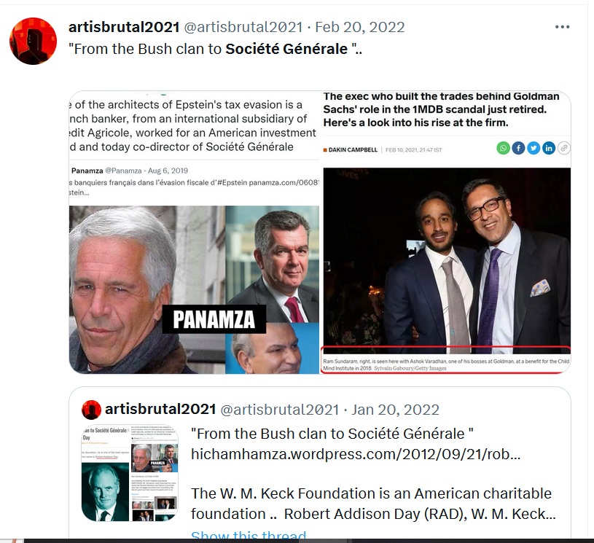The height and width of the screenshot is (543, 594).
Task: Click the LinkedIn share icon
Action: pos(549,148)
